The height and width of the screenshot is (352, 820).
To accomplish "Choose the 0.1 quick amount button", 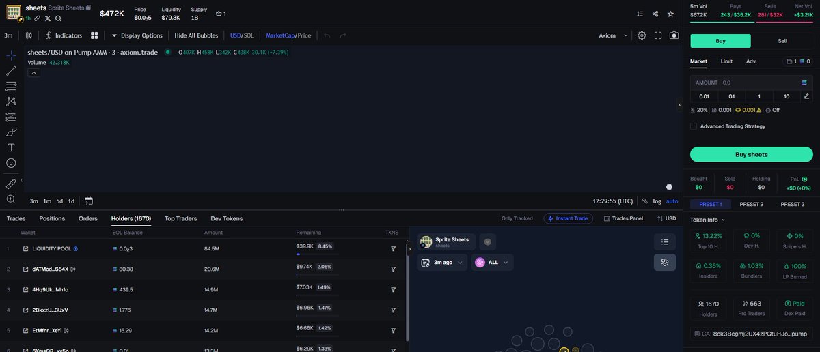I will (731, 96).
